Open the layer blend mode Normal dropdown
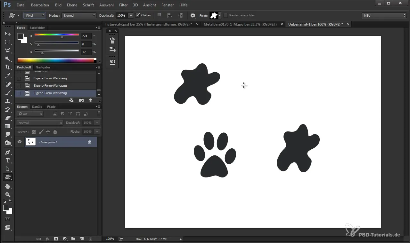The image size is (410, 243). (x=40, y=123)
